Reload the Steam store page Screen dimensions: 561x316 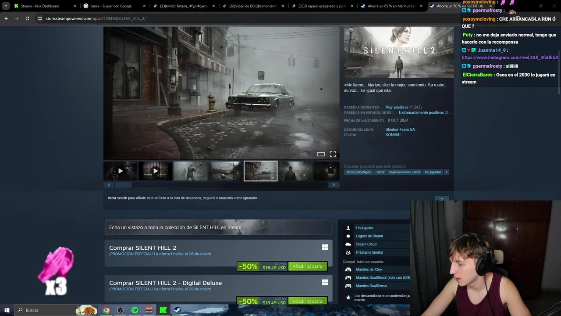click(27, 18)
